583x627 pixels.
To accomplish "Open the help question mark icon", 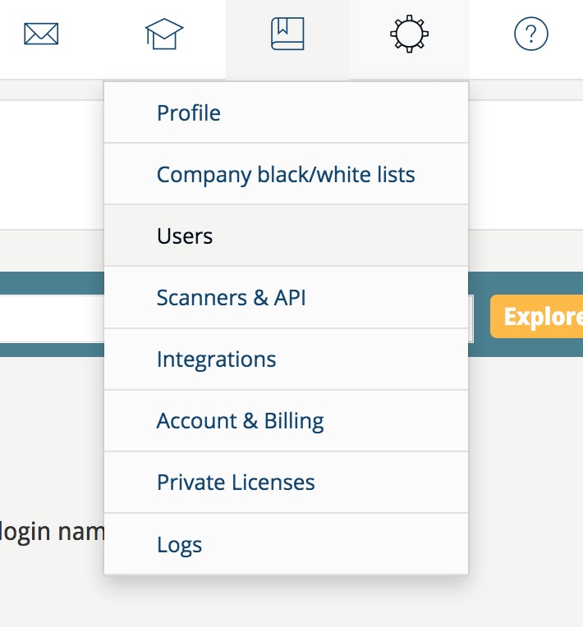I will (531, 34).
